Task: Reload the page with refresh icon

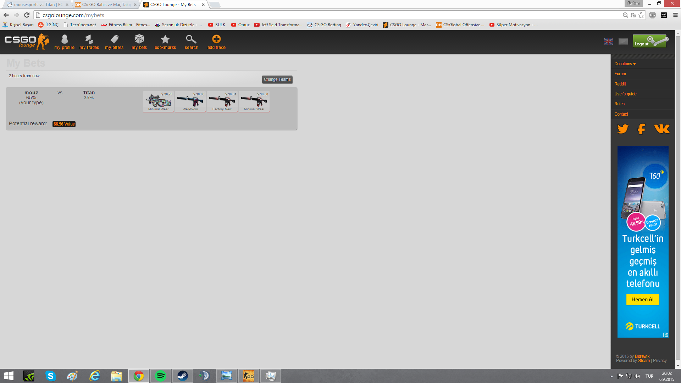Action: pos(27,15)
